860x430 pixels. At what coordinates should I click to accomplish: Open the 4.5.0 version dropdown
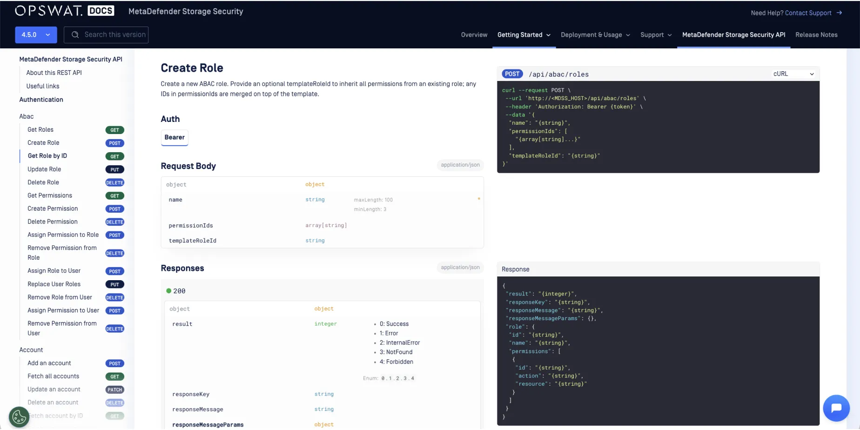coord(36,35)
